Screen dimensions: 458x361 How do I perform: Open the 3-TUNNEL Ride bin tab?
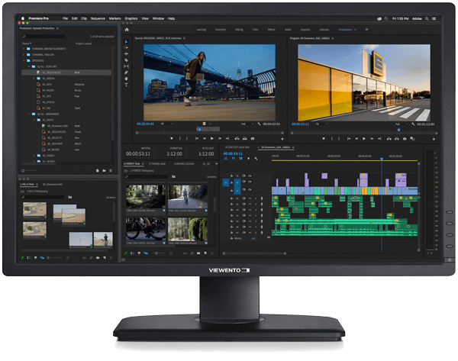157,164
